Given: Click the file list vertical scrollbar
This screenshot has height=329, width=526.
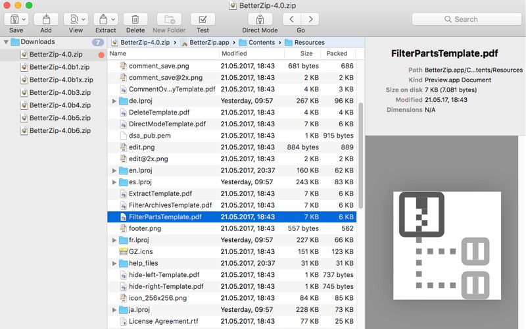Looking at the screenshot, I should (360, 155).
